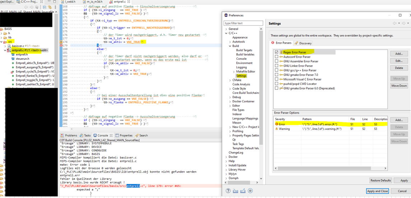
Task: Click warning marker on line 178
Action: coord(61,42)
